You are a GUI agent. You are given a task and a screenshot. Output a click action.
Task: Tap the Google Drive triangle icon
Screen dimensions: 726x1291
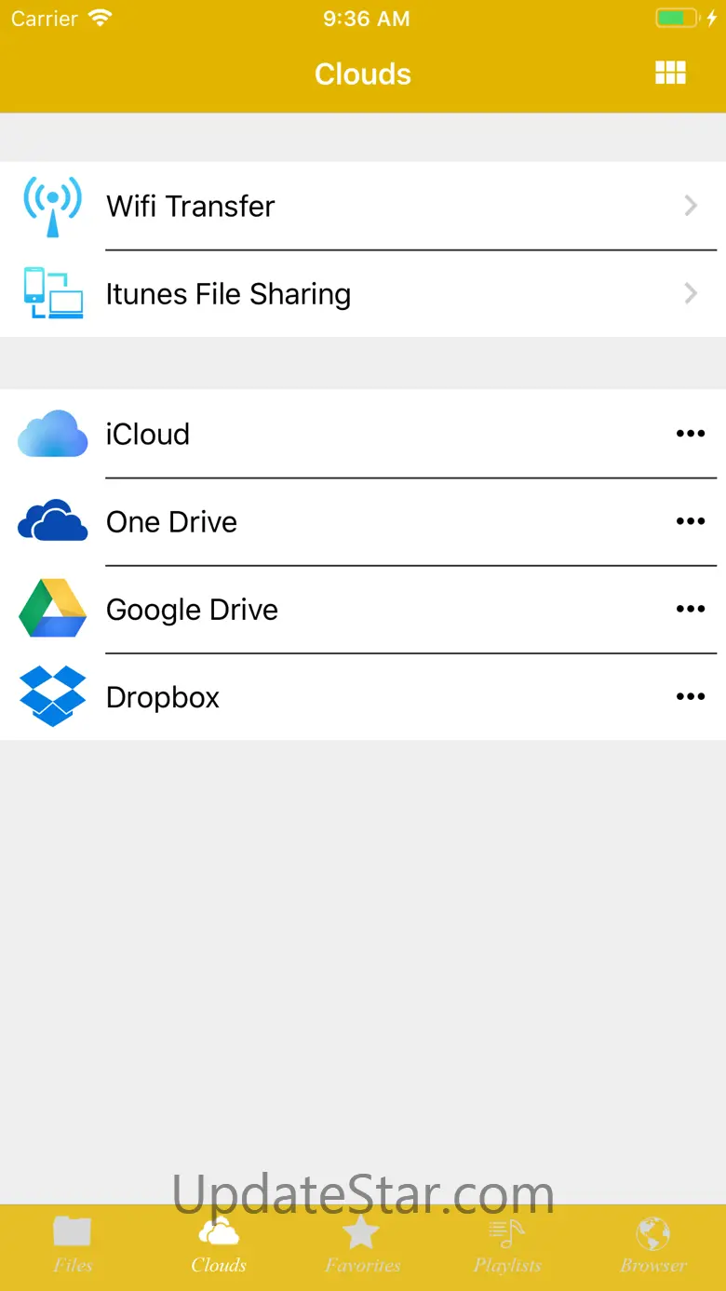coord(53,609)
